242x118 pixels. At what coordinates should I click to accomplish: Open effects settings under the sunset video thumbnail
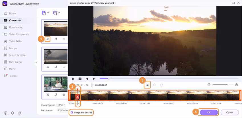pyautogui.click(x=63, y=39)
